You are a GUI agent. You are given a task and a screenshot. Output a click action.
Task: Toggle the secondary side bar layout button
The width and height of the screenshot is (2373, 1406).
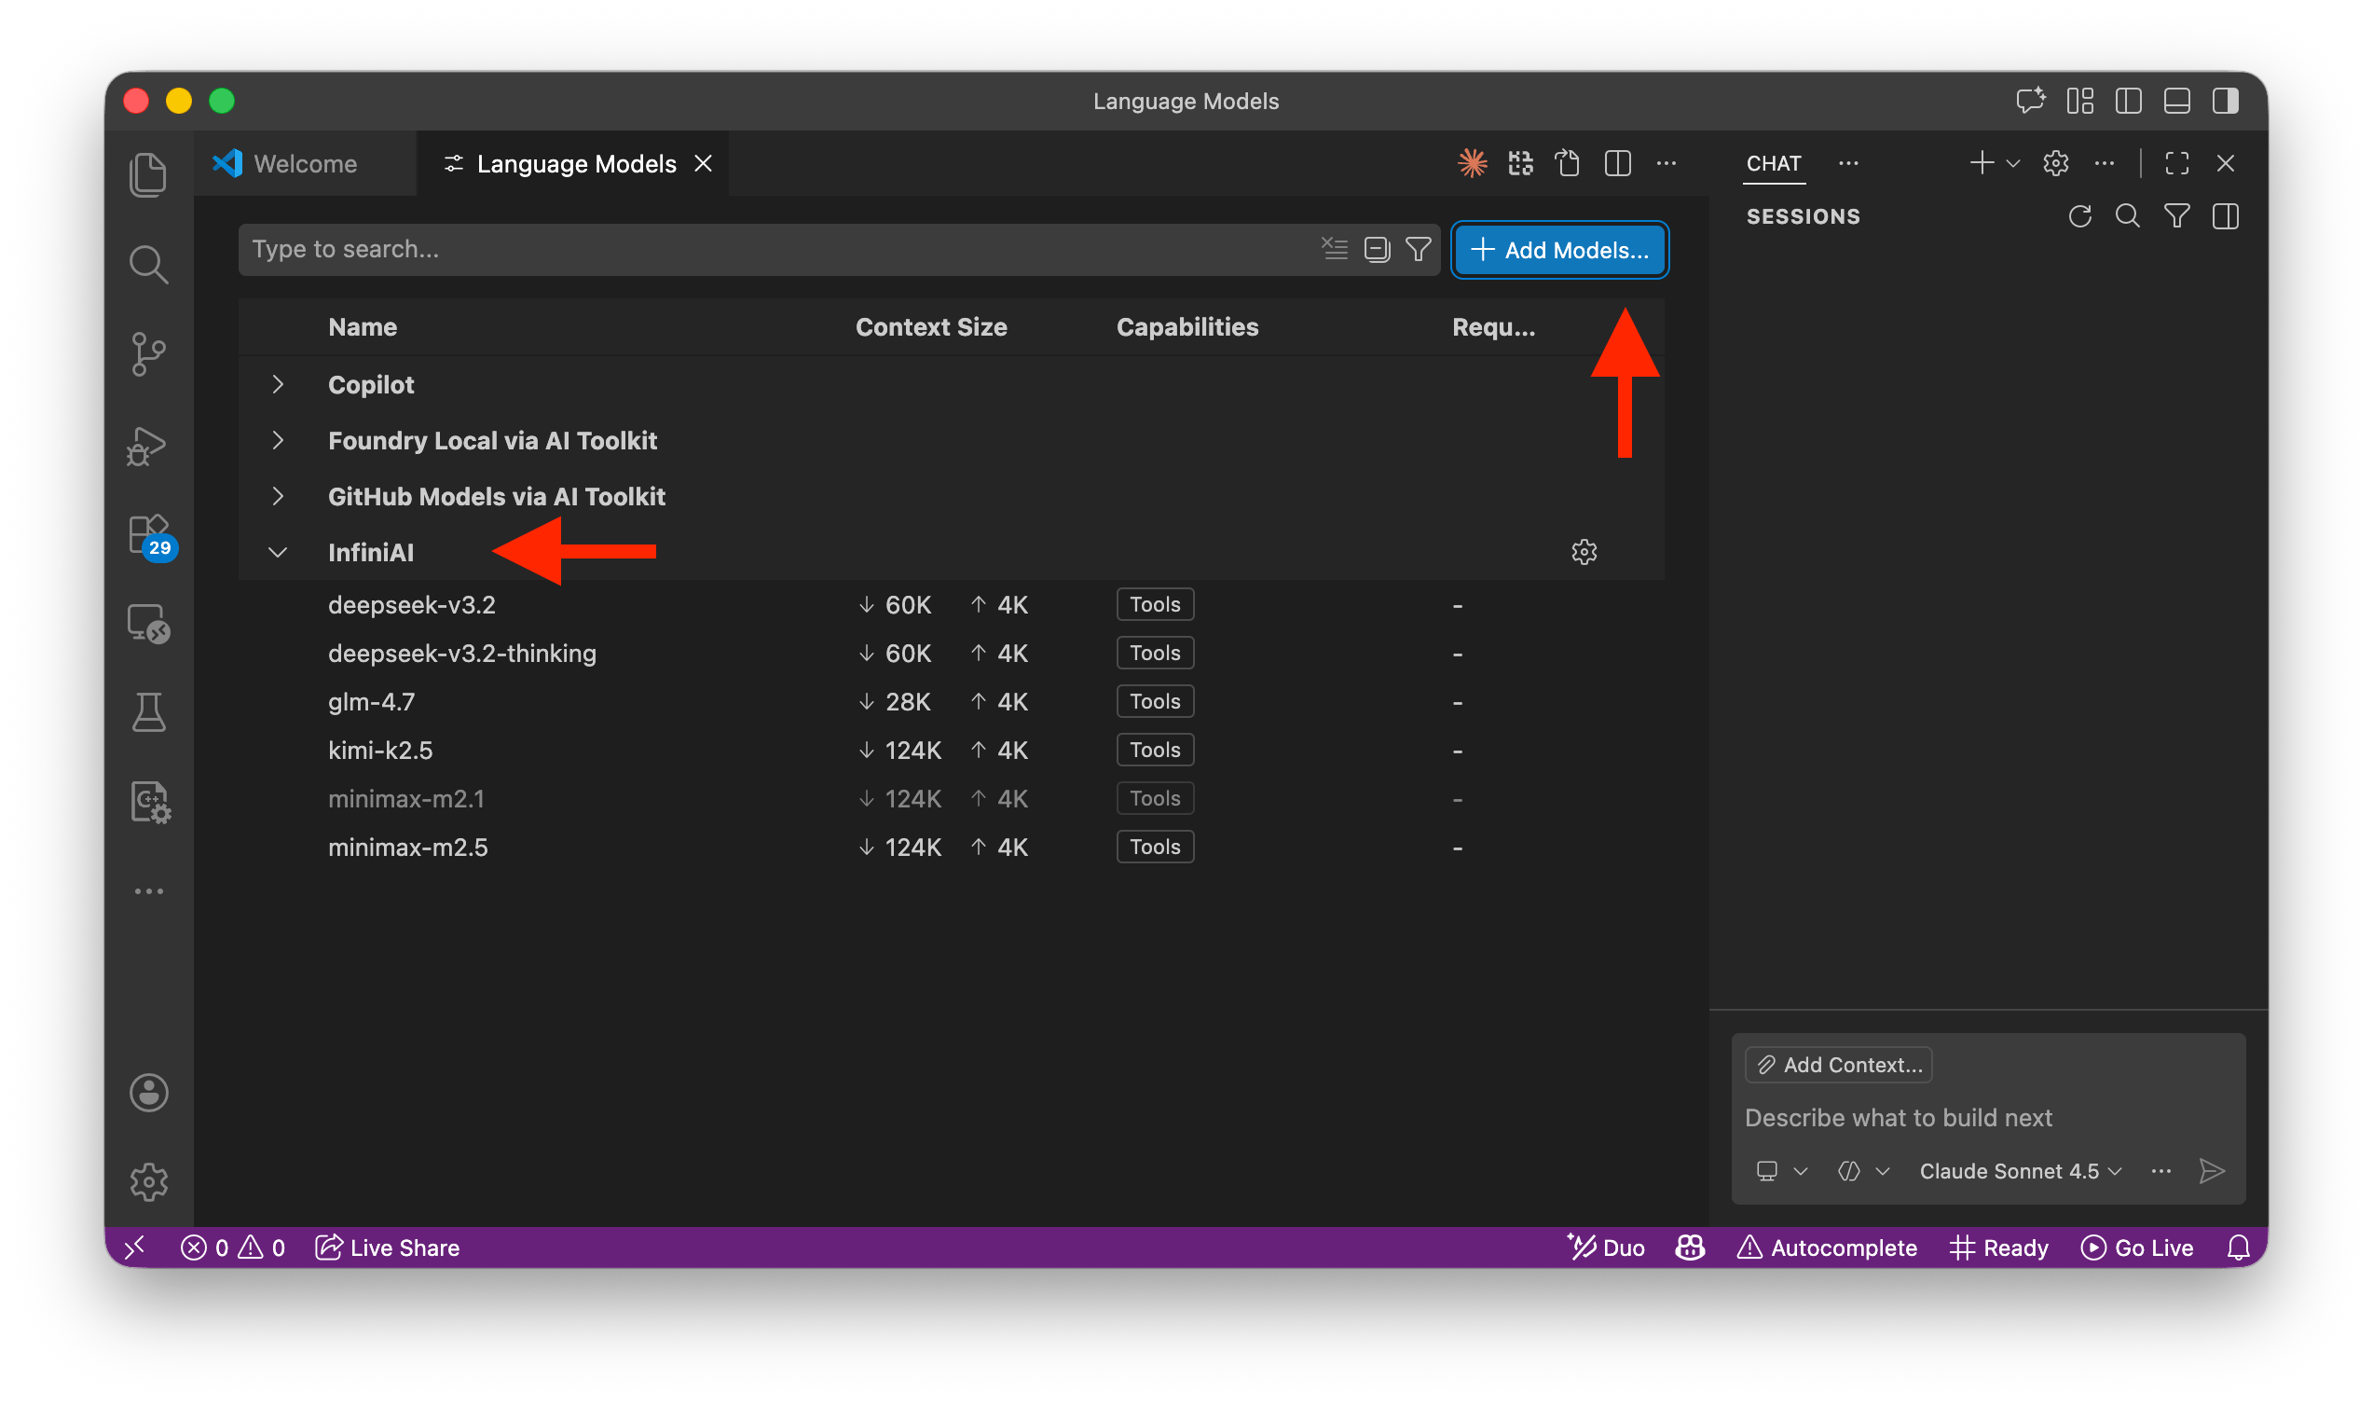point(2226,102)
